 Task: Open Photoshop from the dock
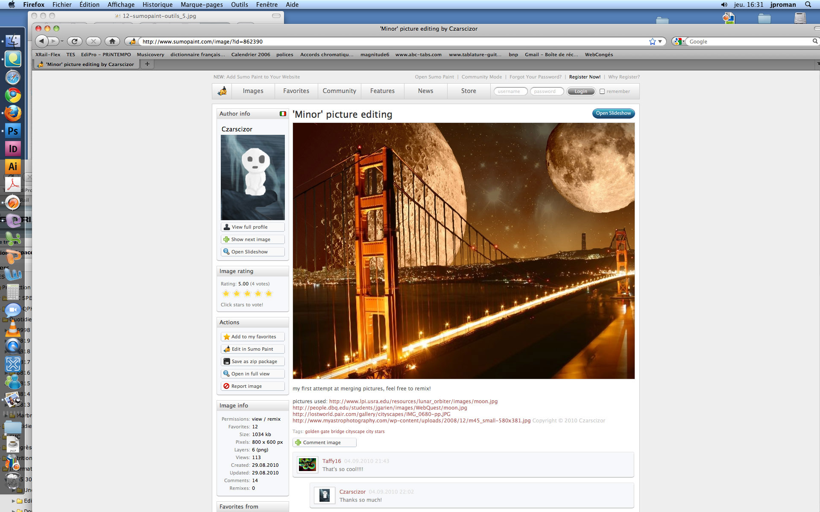(13, 131)
